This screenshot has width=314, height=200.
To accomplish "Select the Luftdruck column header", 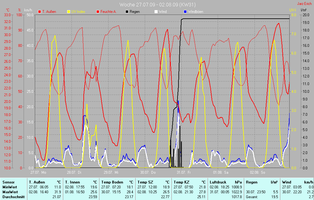I will (218, 182).
